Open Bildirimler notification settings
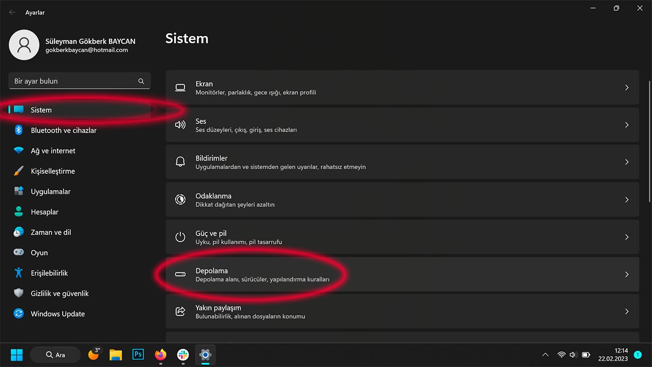This screenshot has height=367, width=652. 402,162
